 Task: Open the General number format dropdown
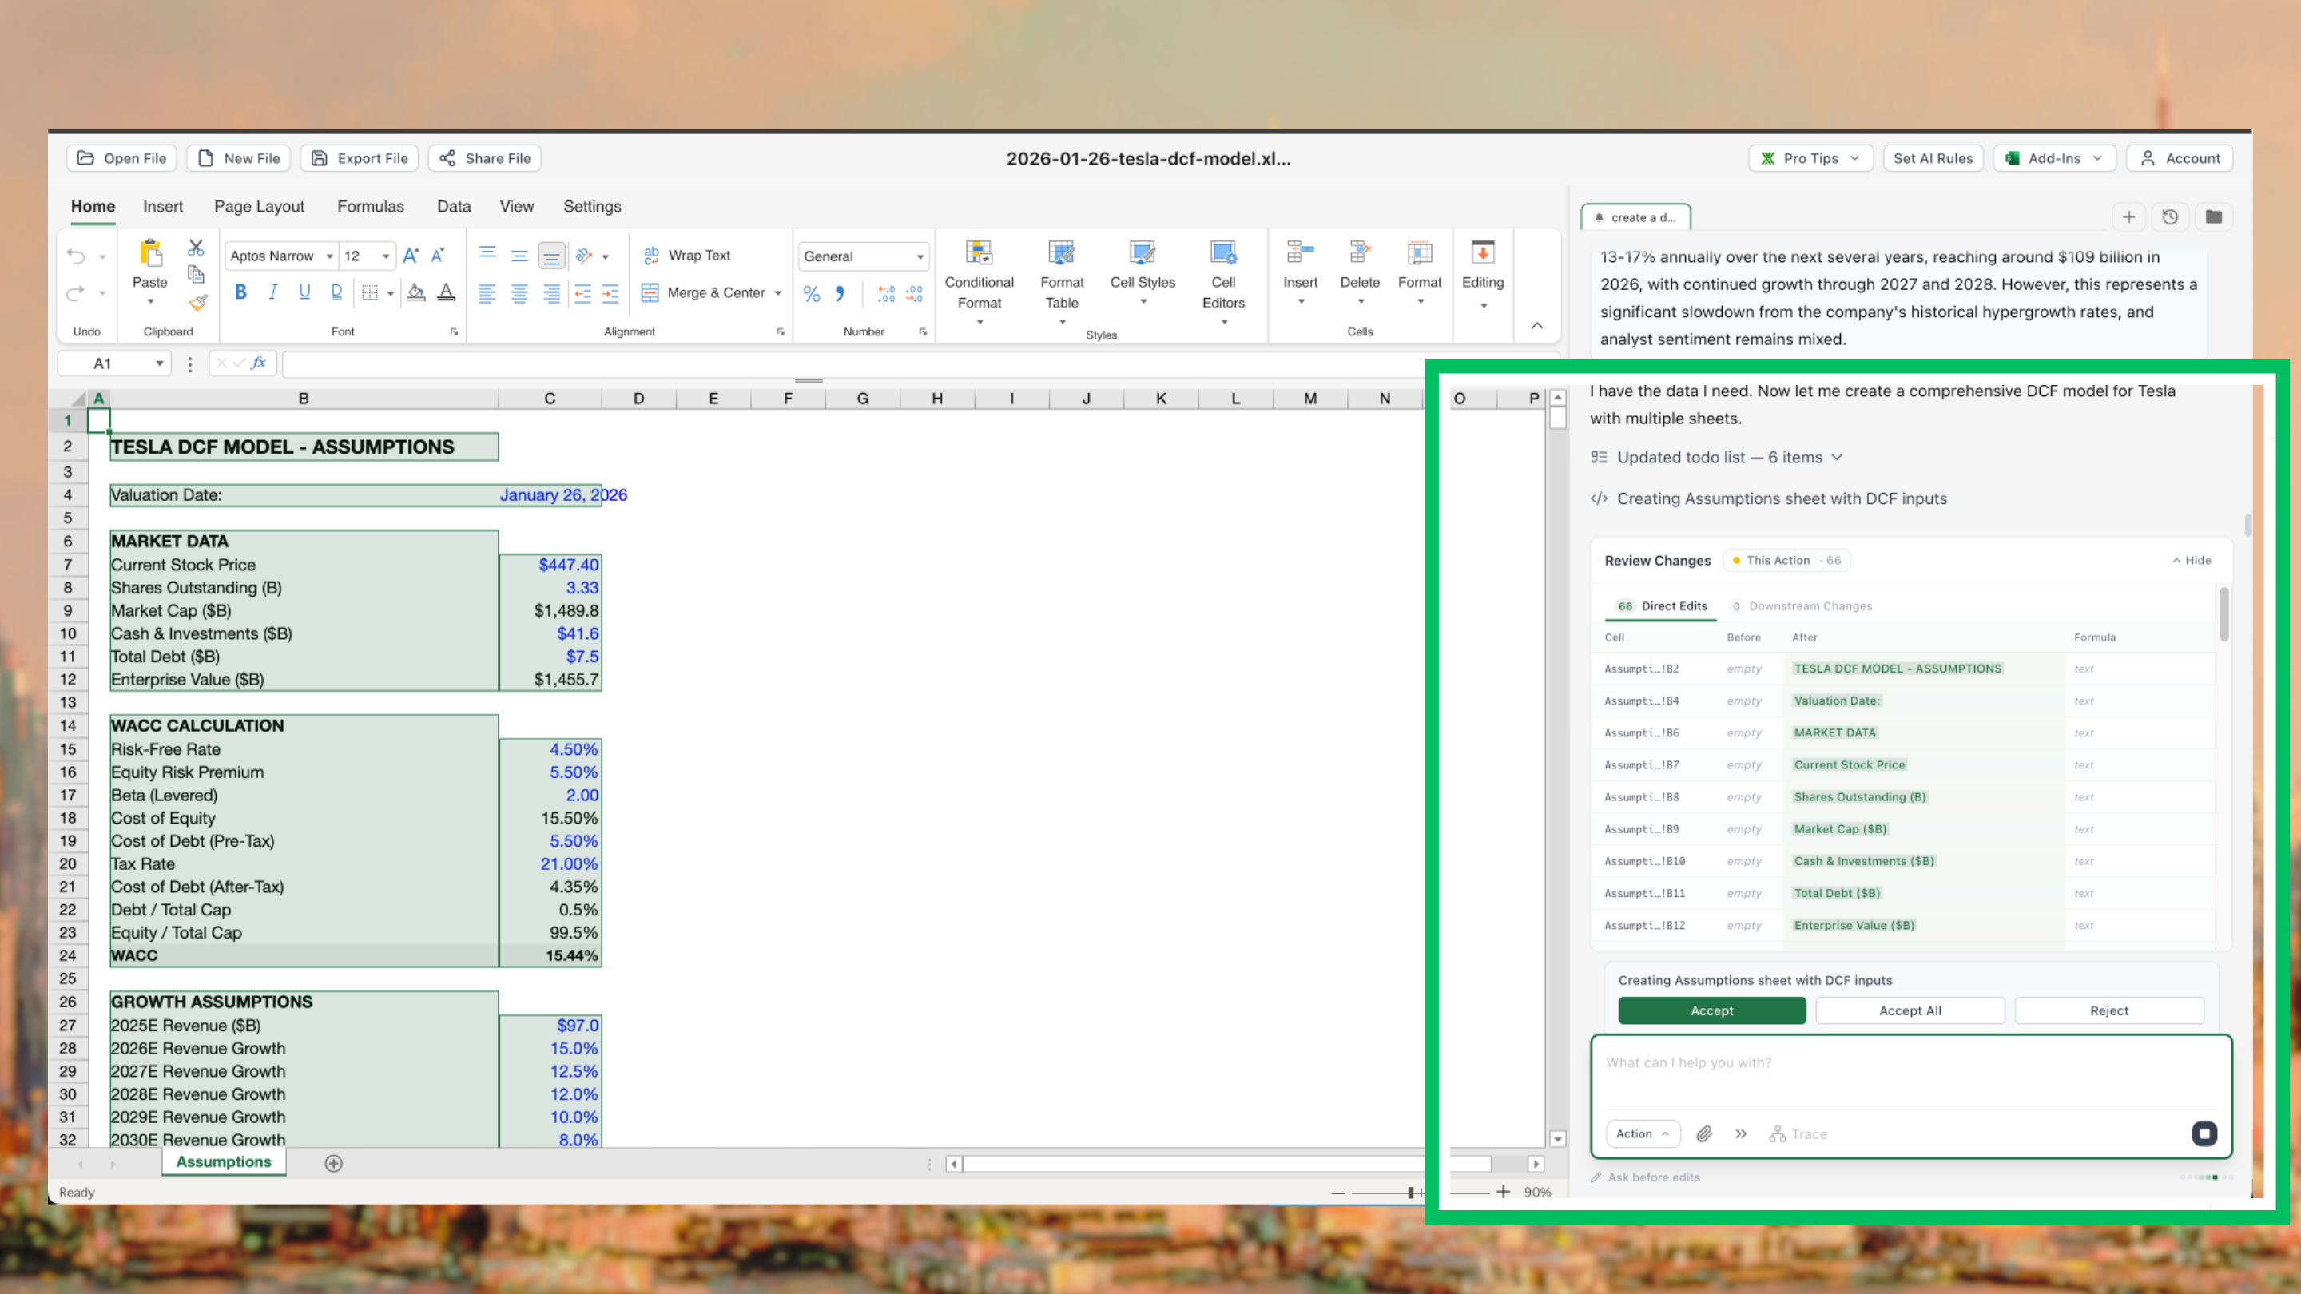863,256
